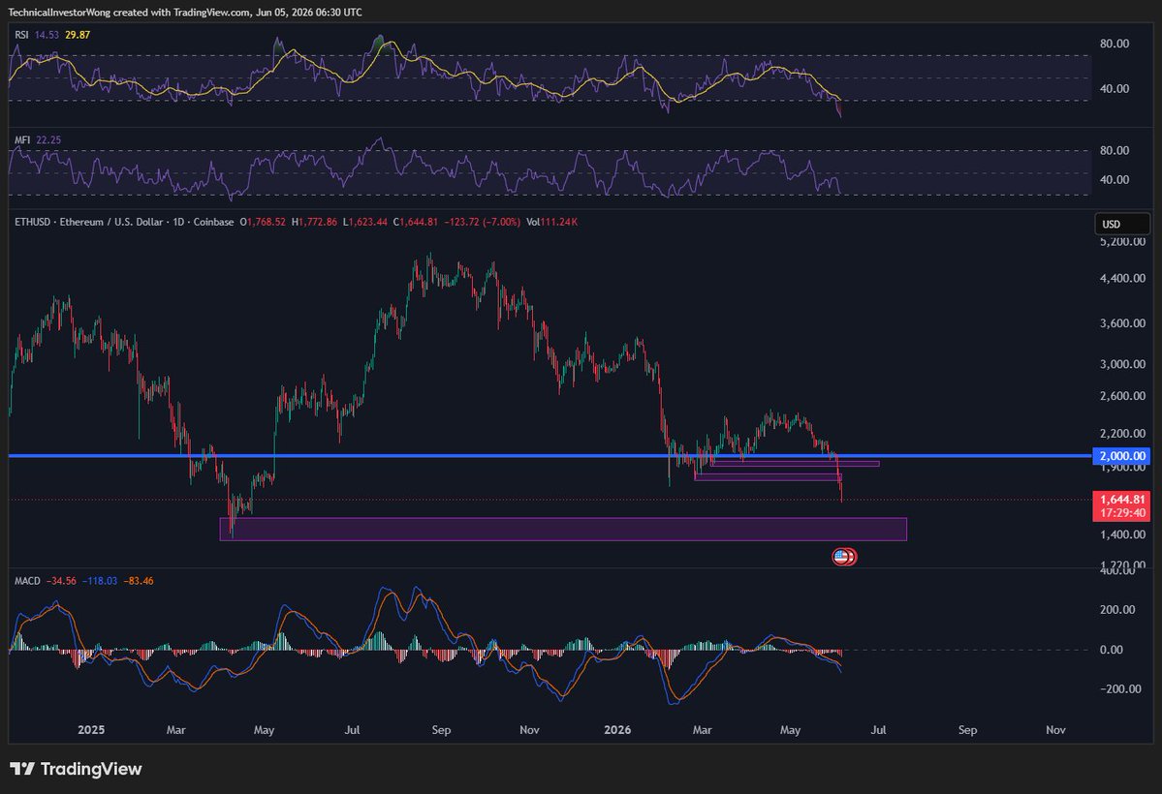Viewport: 1162px width, 794px height.
Task: Click the 2,600.00 price scale label
Action: point(1122,396)
